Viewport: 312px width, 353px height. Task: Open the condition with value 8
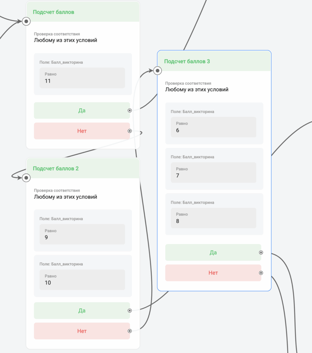214,218
